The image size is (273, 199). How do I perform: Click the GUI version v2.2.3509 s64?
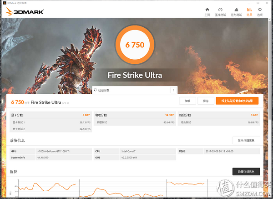click(x=129, y=158)
